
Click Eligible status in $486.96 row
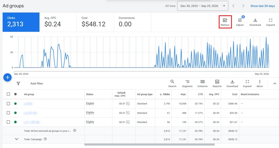coord(90,103)
